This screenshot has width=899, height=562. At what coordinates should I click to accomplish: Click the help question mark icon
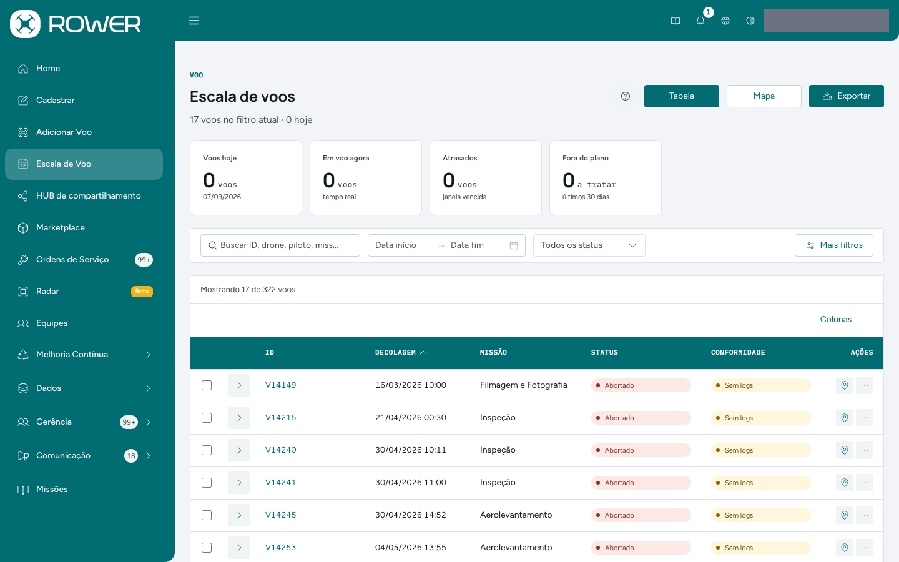[626, 96]
